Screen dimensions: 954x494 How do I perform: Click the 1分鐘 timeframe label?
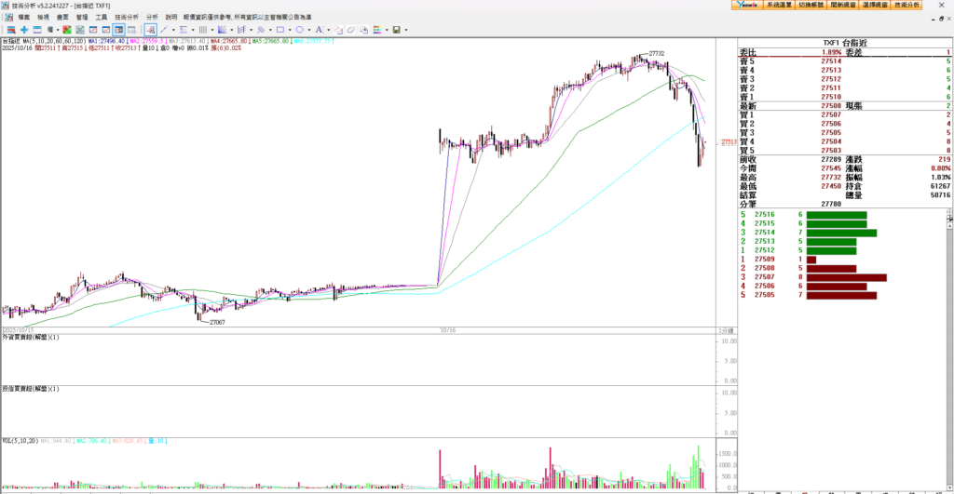[724, 330]
